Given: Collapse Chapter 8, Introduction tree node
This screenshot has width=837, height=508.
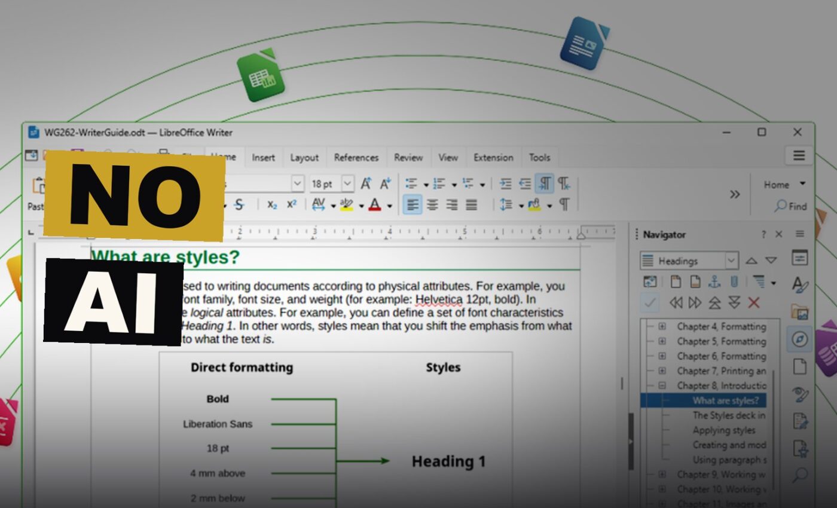Looking at the screenshot, I should (x=662, y=385).
